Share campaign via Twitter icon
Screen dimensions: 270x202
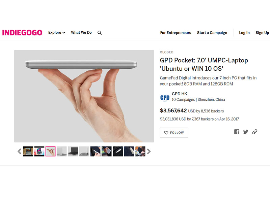coord(246,132)
